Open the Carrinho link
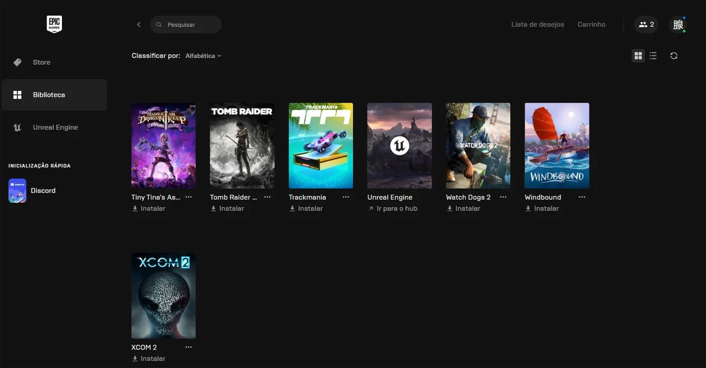 (592, 24)
